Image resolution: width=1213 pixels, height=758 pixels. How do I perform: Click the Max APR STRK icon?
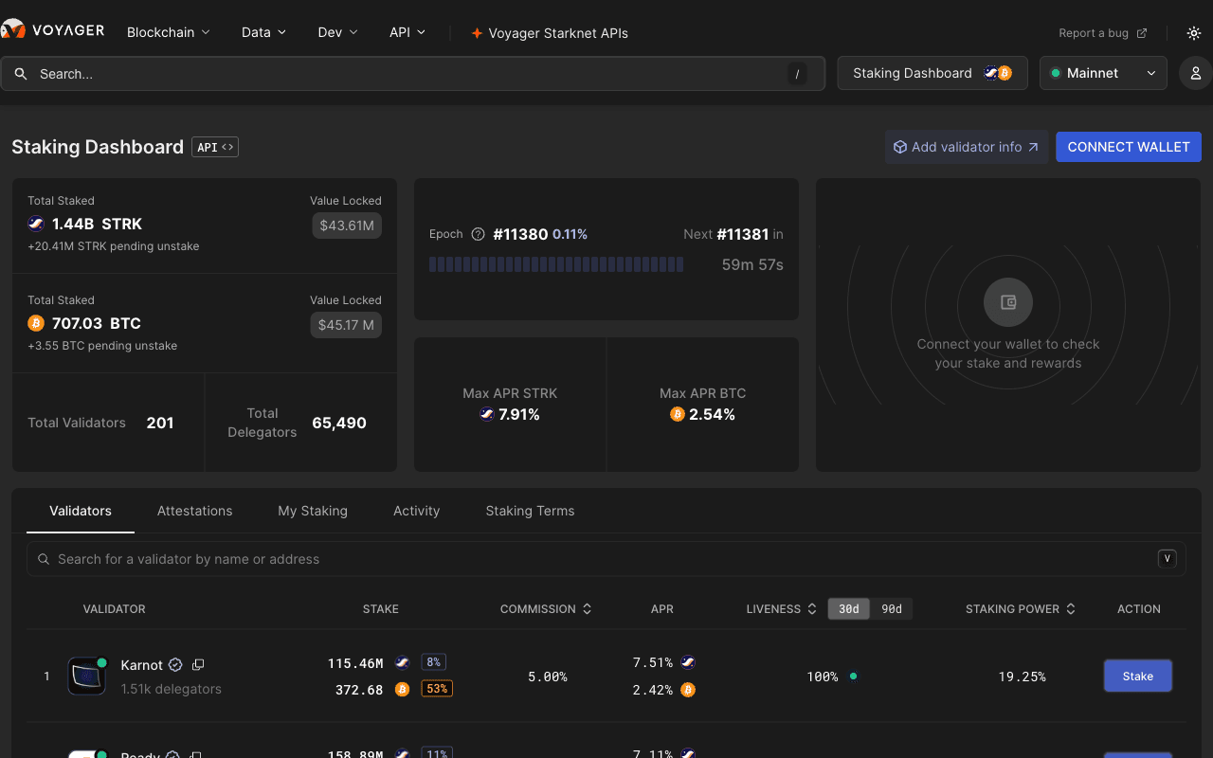[487, 414]
